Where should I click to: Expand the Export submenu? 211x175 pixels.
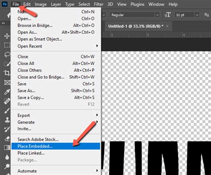(56, 115)
